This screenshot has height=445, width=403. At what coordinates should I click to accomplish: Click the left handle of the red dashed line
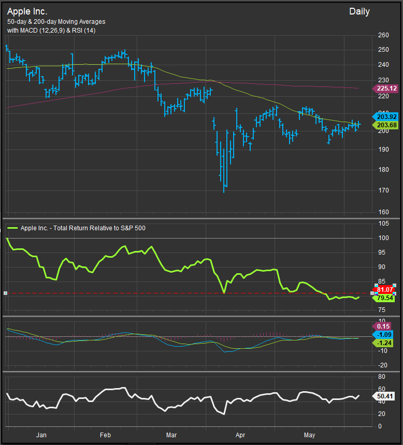click(5, 293)
